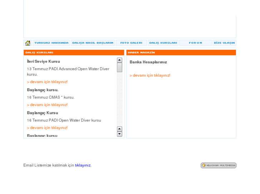Select the Banka Hesaplarımız heading

(148, 62)
